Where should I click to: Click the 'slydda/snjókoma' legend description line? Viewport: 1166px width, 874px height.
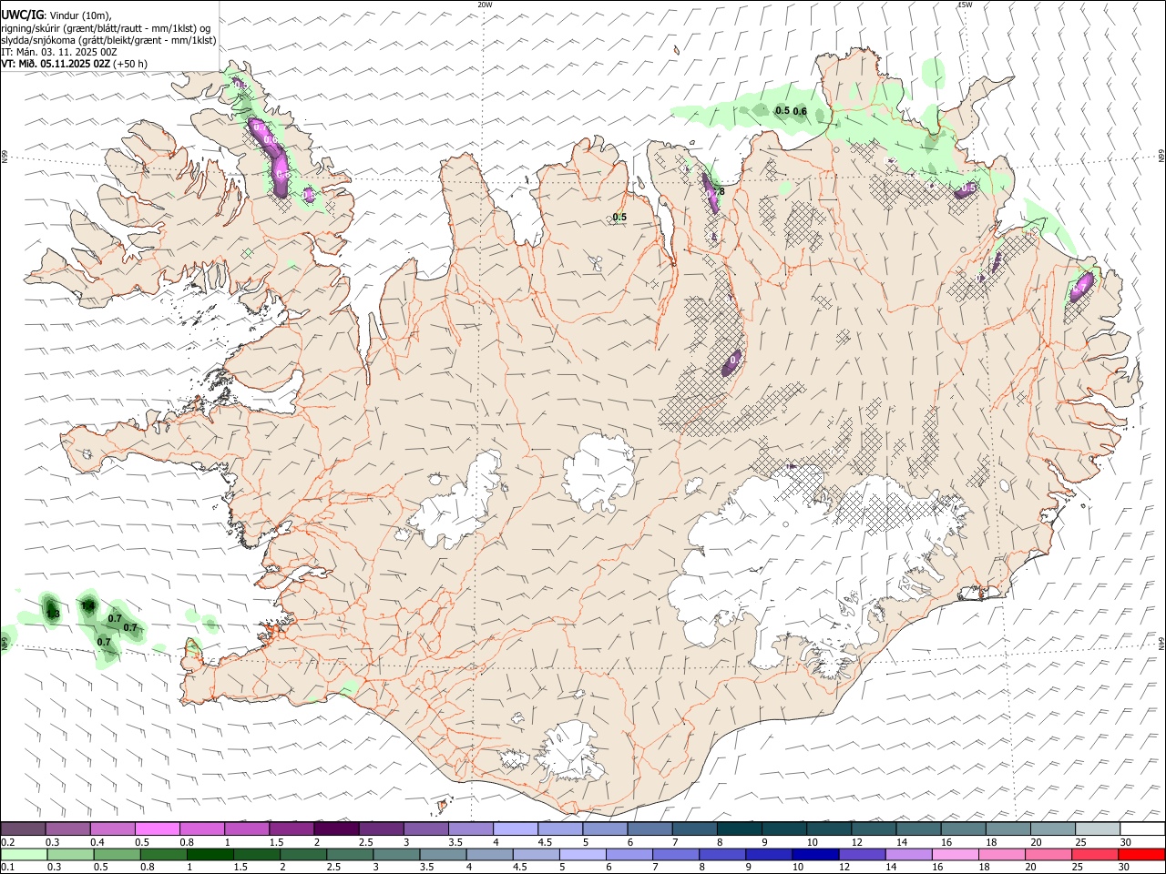click(x=108, y=40)
